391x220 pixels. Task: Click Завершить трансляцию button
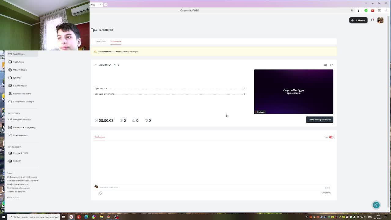320,119
